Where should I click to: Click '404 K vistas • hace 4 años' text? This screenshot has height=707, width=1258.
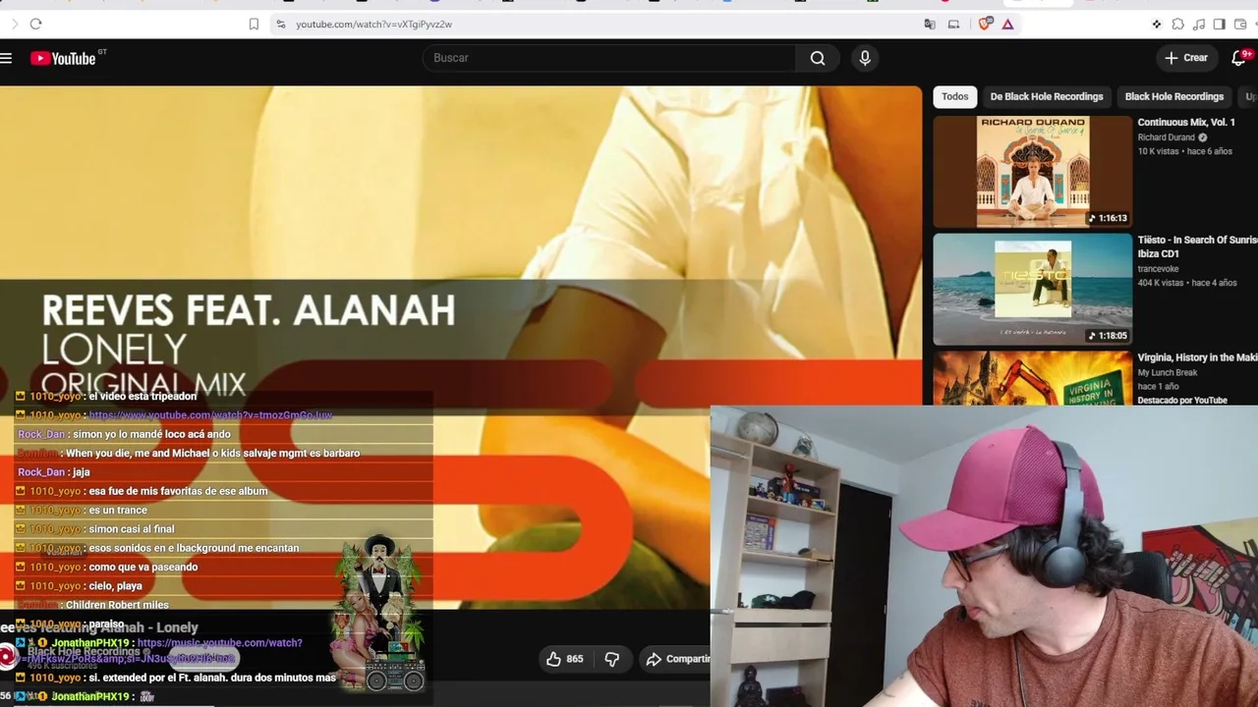click(1187, 283)
